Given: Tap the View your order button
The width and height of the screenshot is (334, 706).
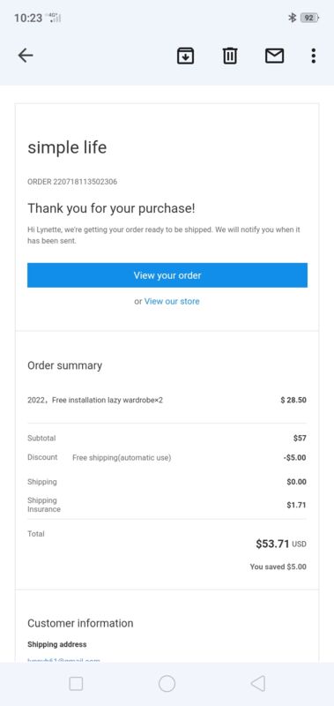Looking at the screenshot, I should click(x=167, y=275).
